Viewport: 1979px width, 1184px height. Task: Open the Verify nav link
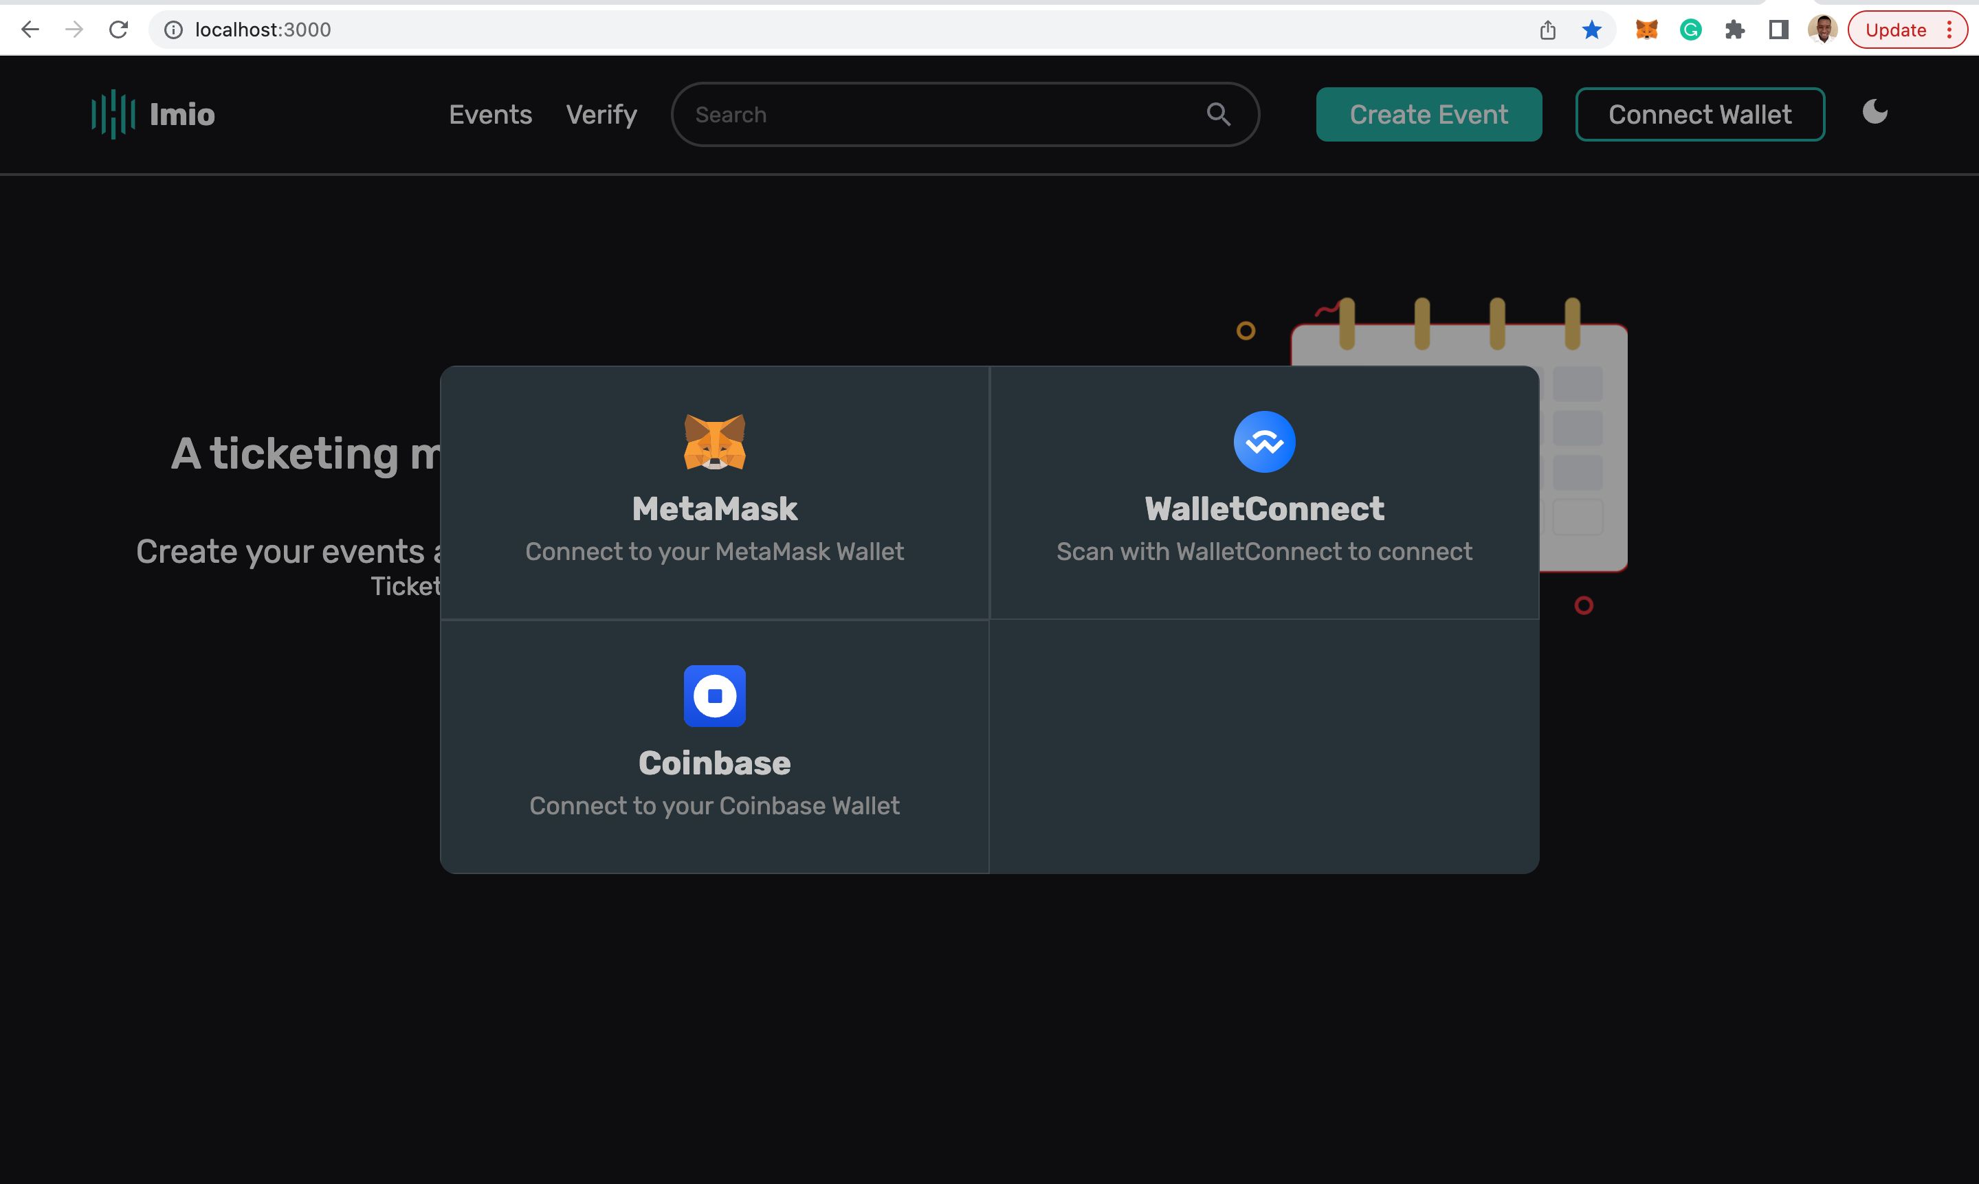pyautogui.click(x=601, y=115)
